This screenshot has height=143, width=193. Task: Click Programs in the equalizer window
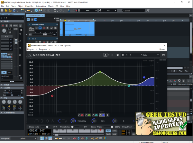(x=43, y=49)
